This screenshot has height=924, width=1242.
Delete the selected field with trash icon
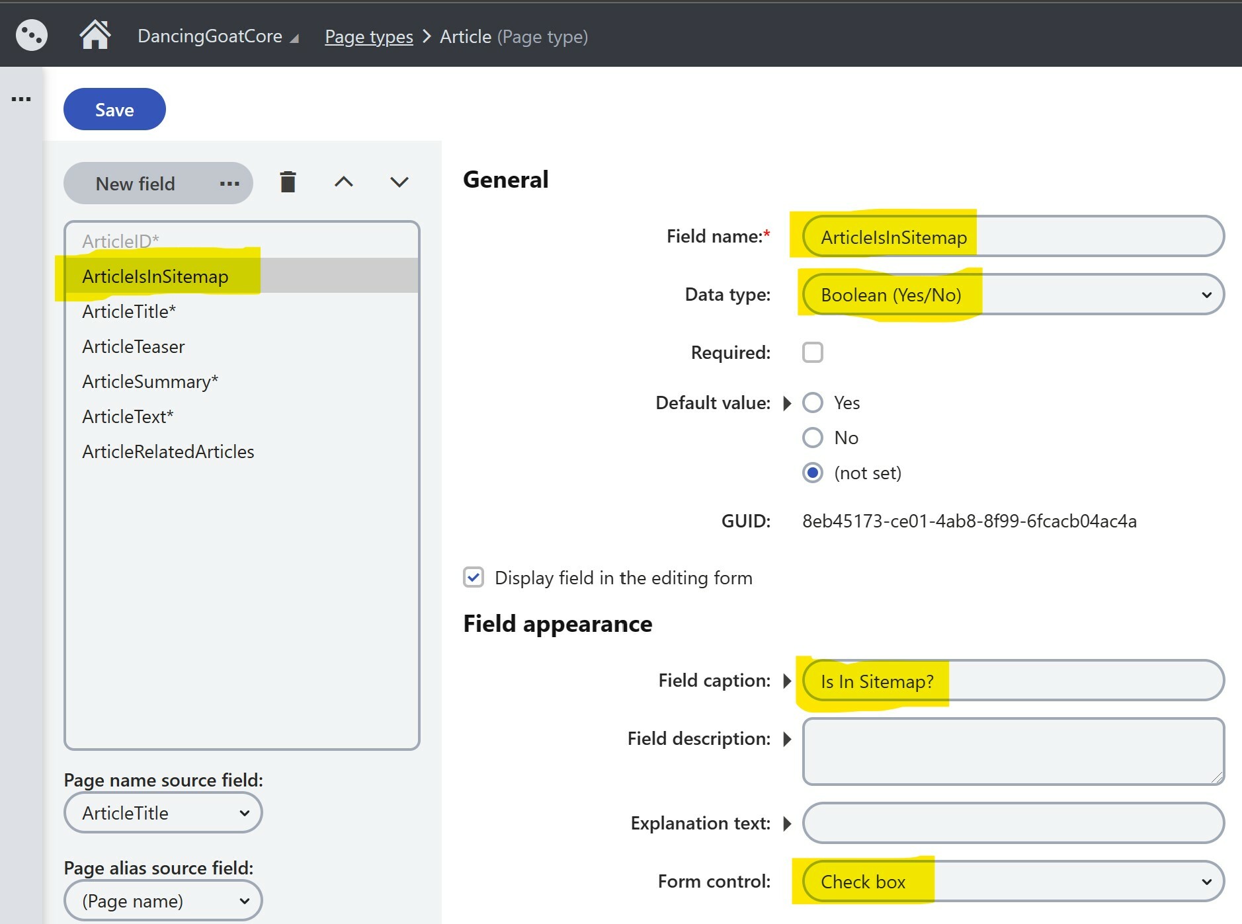pyautogui.click(x=288, y=182)
